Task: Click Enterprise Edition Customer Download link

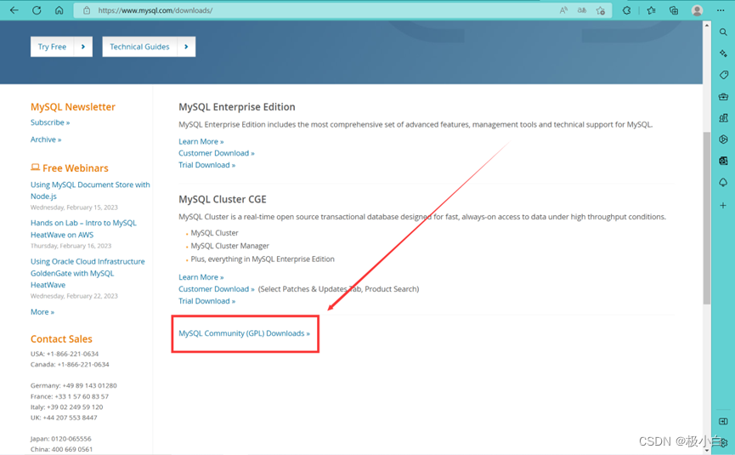Action: pyautogui.click(x=217, y=153)
